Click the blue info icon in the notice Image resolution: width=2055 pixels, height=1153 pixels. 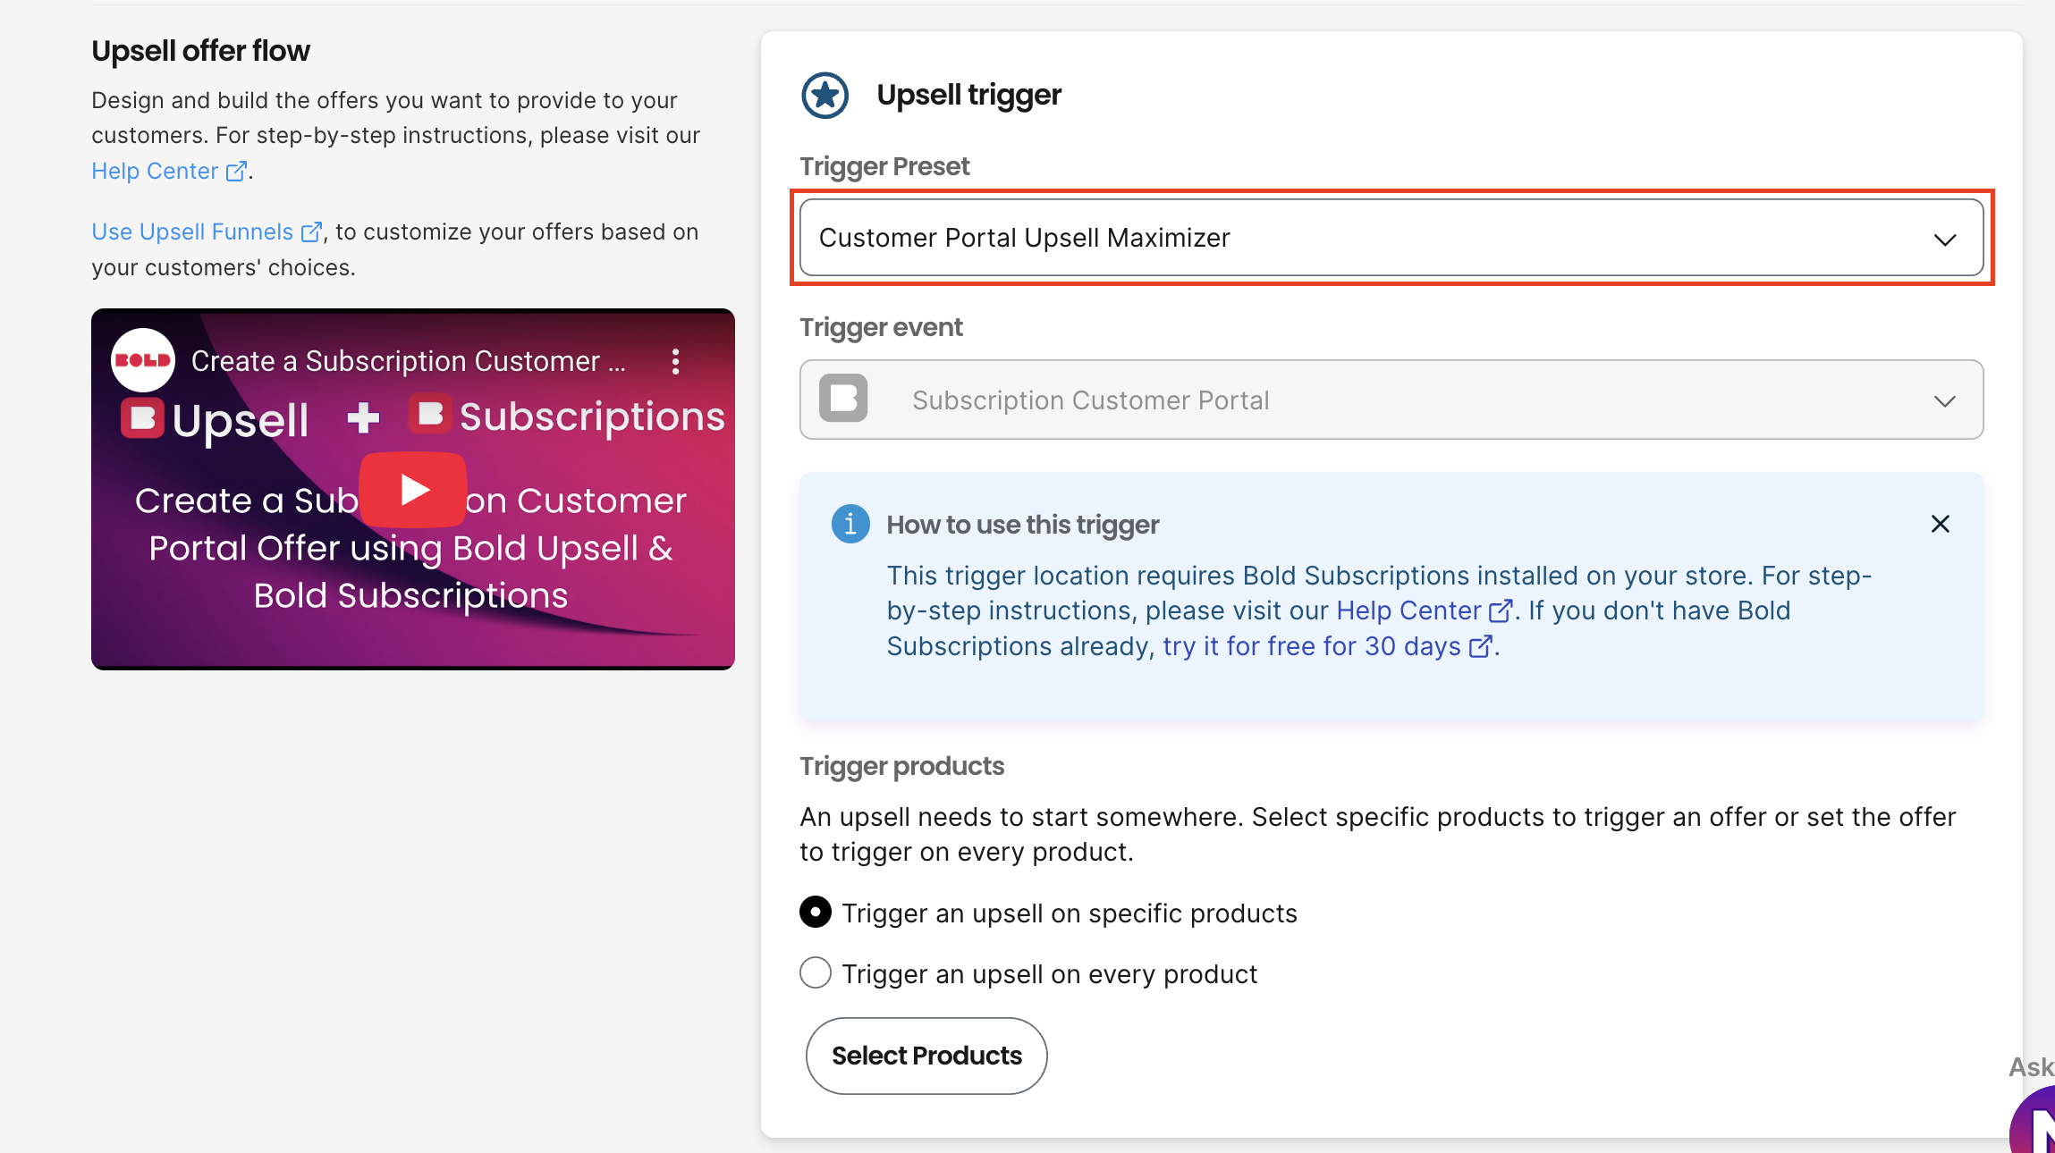850,524
